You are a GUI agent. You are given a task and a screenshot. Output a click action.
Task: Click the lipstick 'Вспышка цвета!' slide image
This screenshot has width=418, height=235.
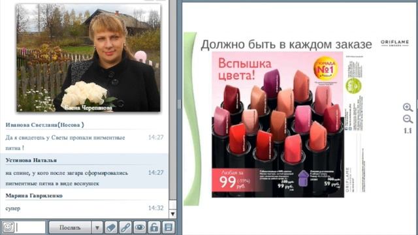278,125
